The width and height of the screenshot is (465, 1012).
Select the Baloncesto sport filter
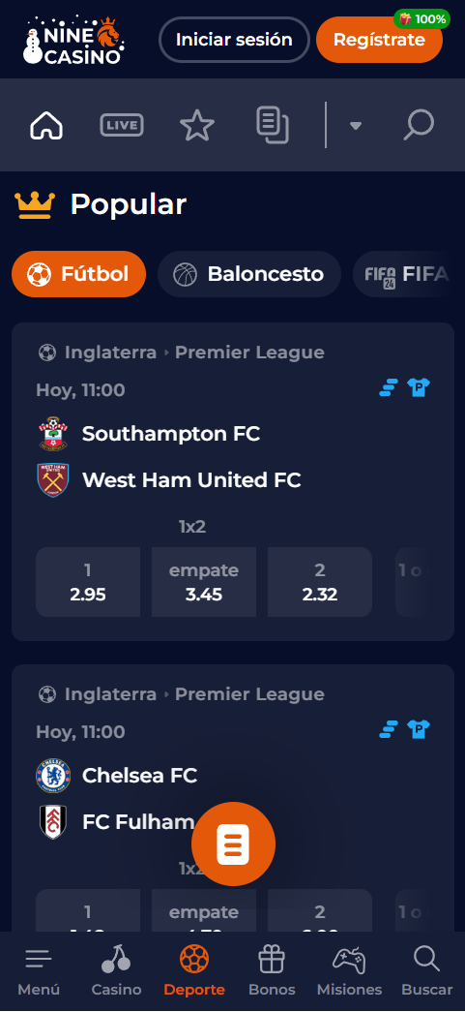249,274
